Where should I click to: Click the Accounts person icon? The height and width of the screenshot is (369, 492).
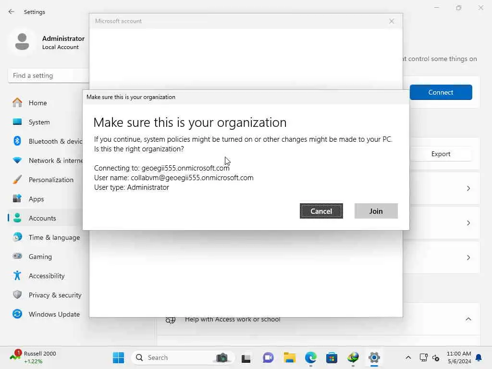pos(17,218)
